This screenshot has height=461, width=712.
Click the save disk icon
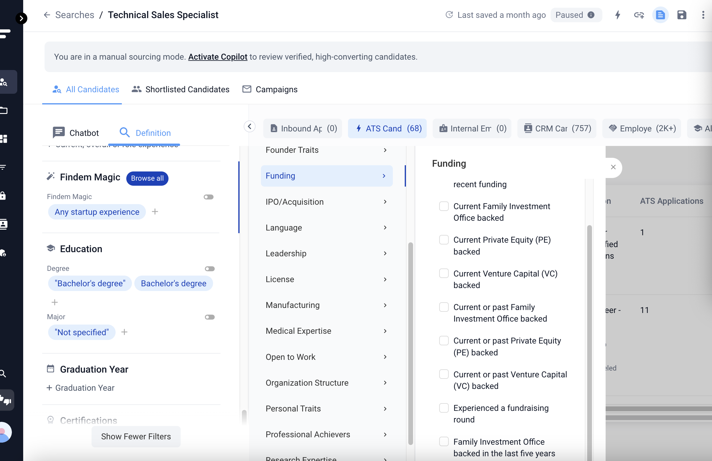tap(682, 15)
